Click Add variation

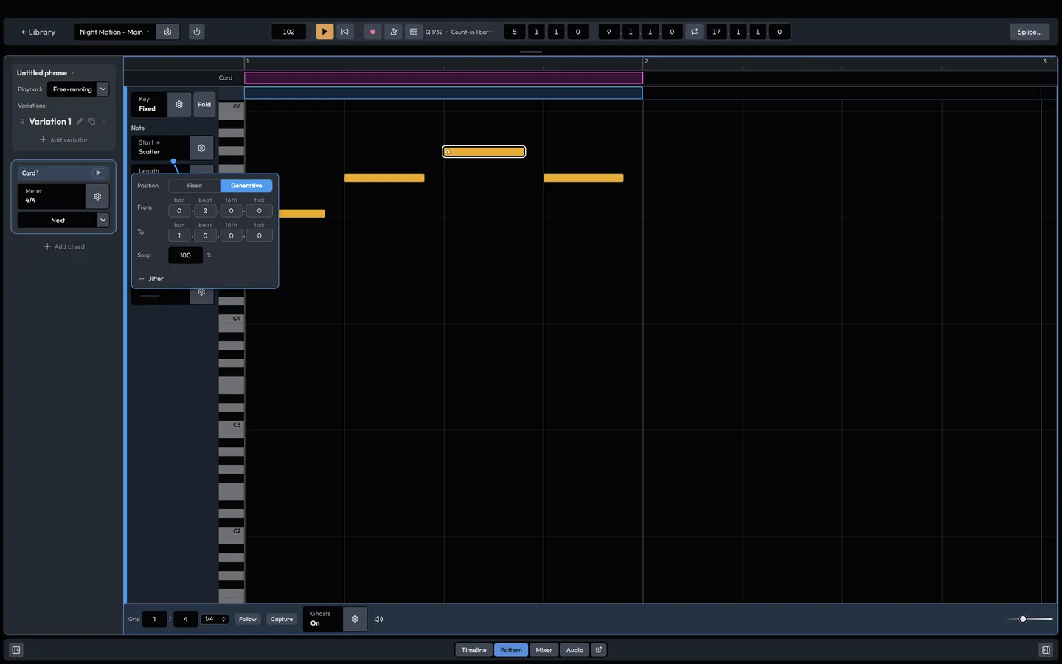(64, 140)
